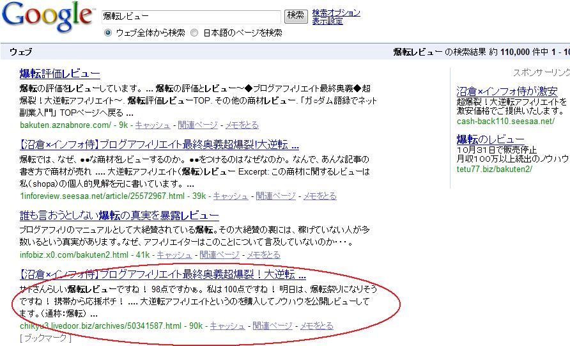Open 関連ページ for bakuten.aznabnore.com result
This screenshot has width=570, height=346.
(x=197, y=125)
